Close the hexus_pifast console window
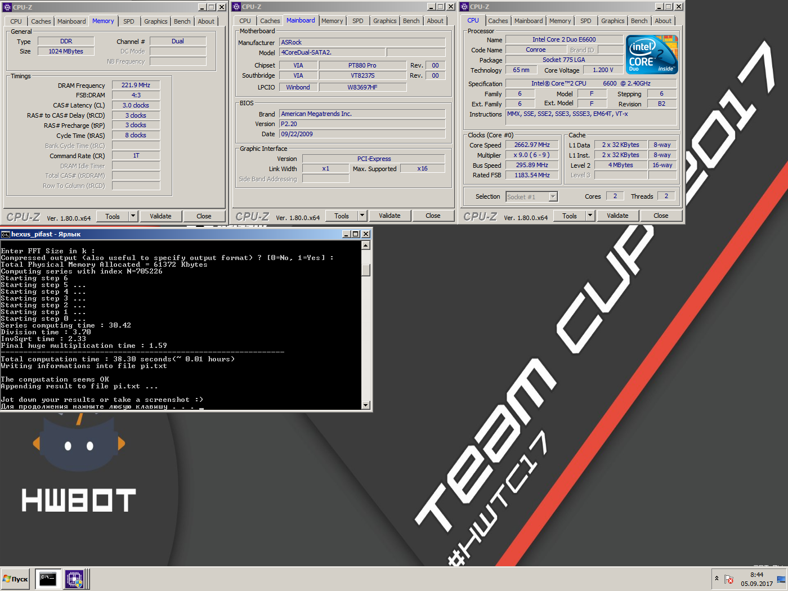 coord(366,234)
